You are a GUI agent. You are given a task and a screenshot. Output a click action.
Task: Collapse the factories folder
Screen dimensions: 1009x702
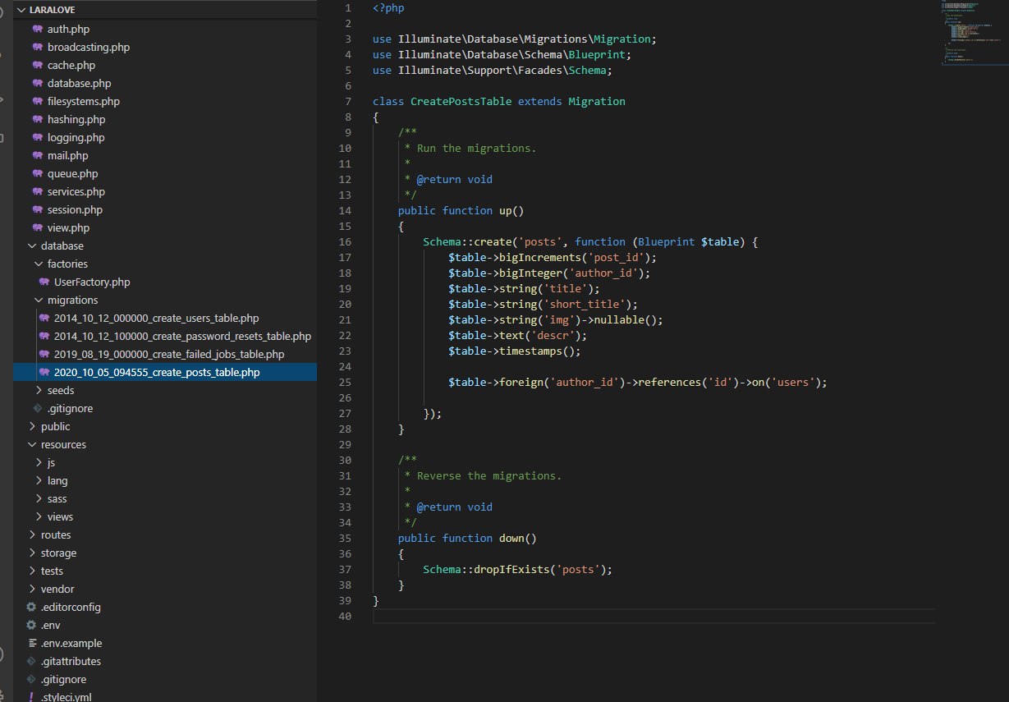click(x=39, y=264)
